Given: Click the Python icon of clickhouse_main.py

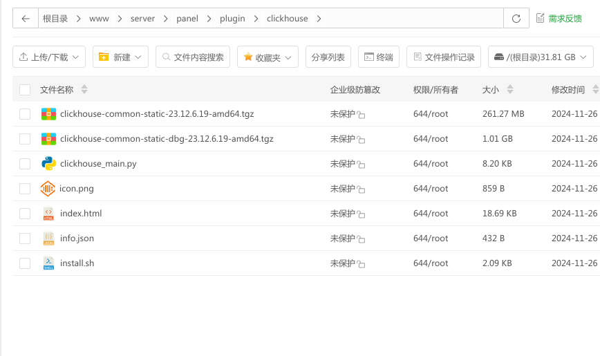Looking at the screenshot, I should pos(48,164).
